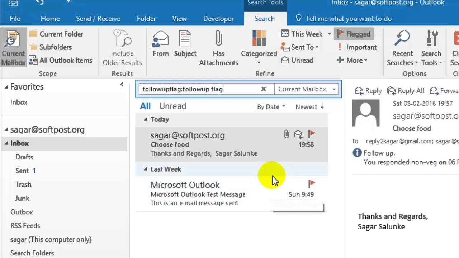Switch to View tab
The image size is (459, 258).
point(179,19)
